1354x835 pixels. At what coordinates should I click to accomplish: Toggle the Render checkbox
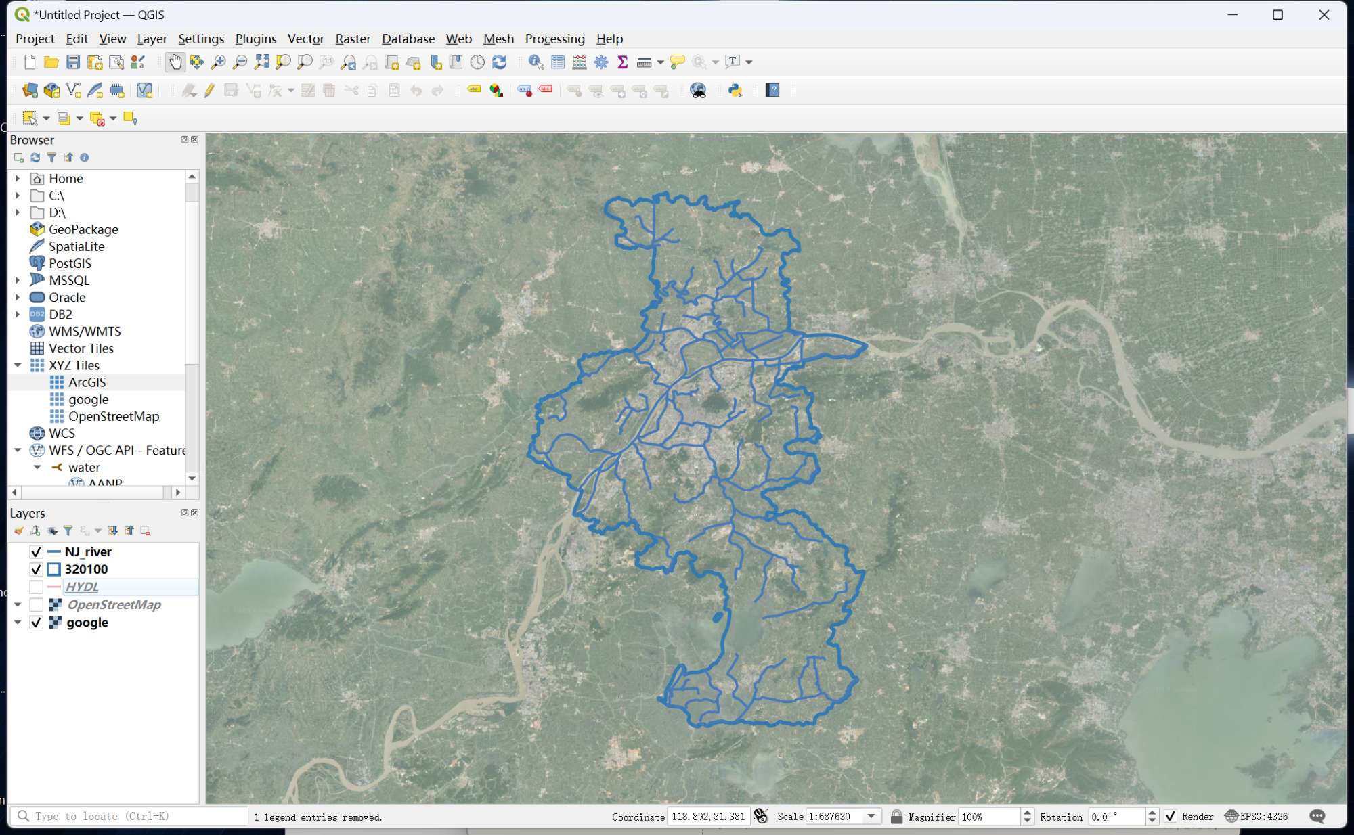(1170, 816)
